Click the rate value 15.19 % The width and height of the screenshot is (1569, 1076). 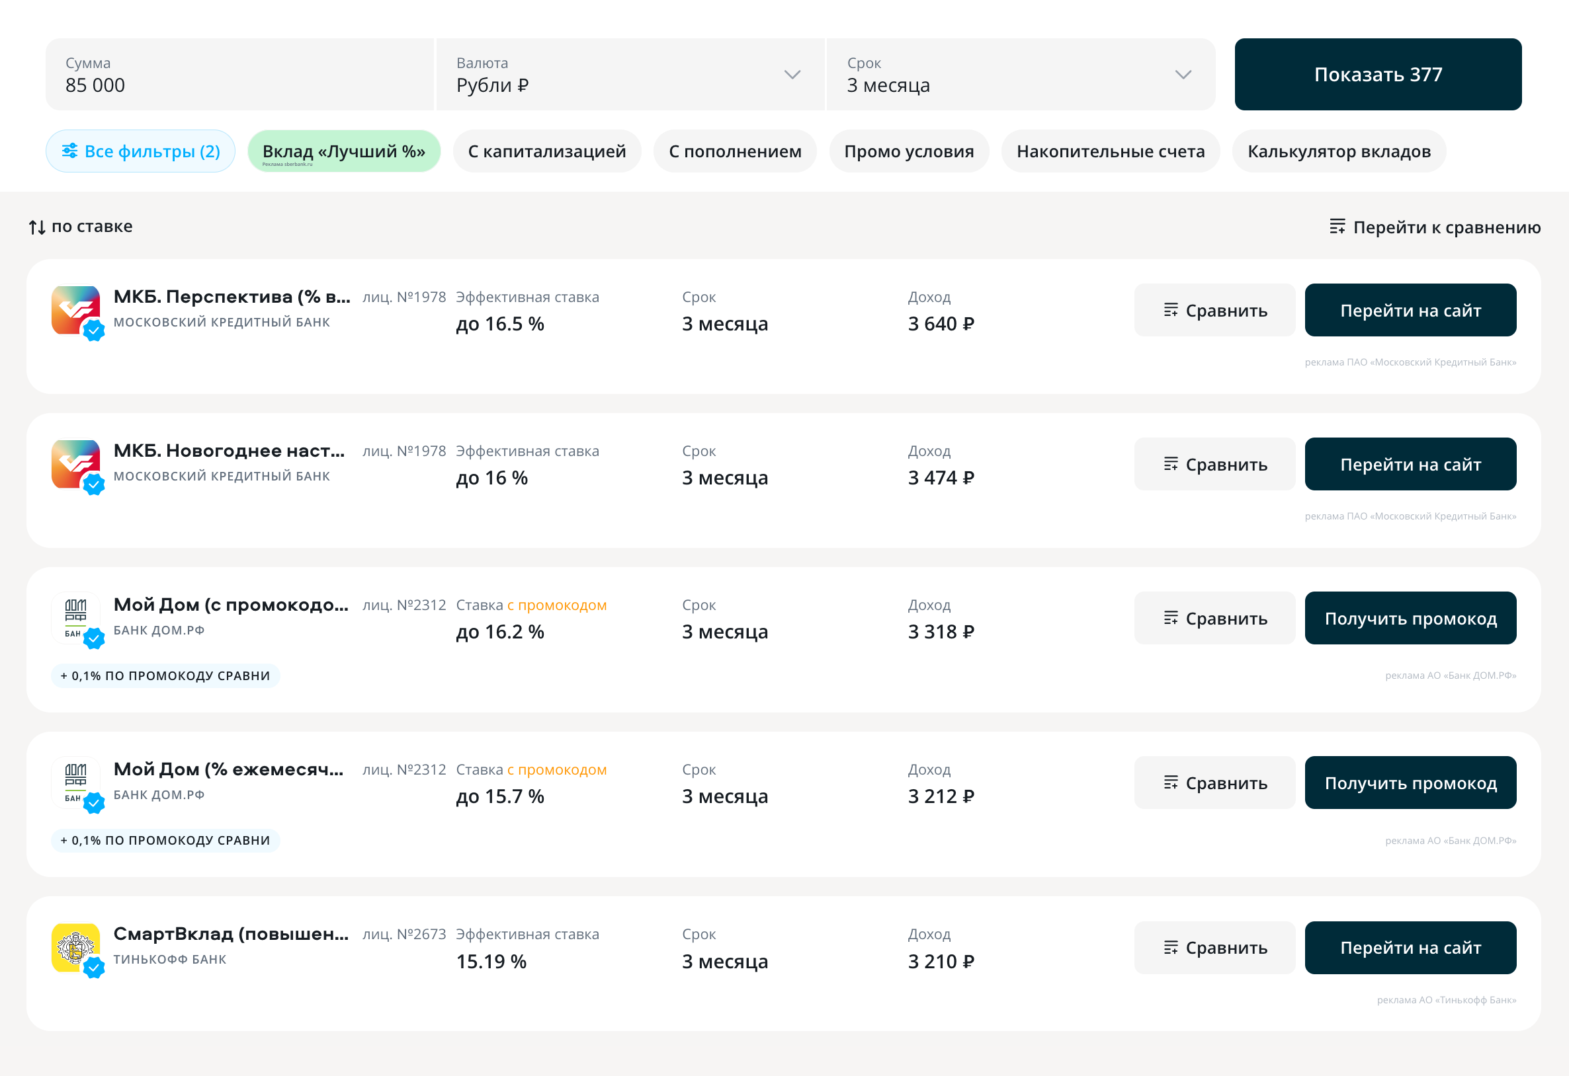491,961
